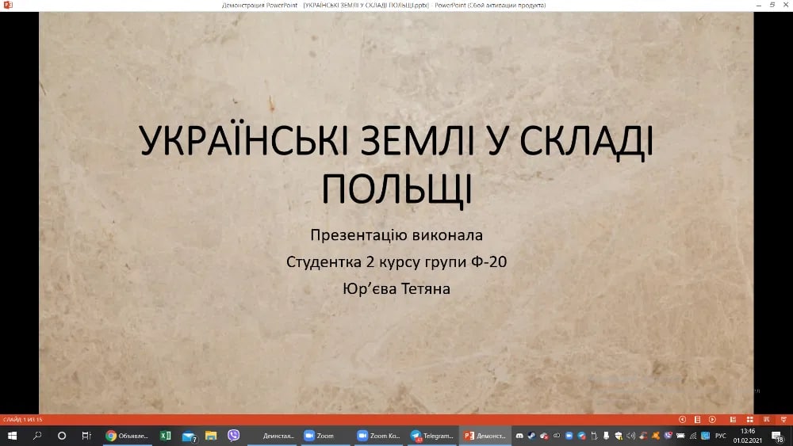Open Task View on the taskbar
The image size is (793, 446).
(x=86, y=436)
